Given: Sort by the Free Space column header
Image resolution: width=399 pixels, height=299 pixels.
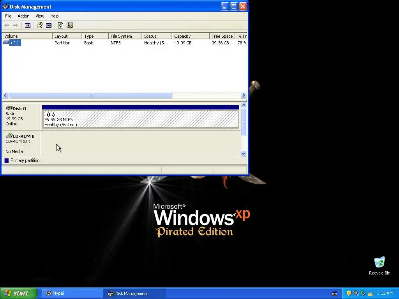Looking at the screenshot, I should (222, 36).
